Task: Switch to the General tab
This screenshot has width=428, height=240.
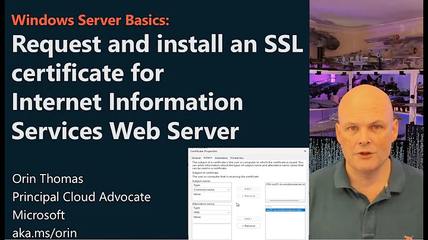Action: 196,158
